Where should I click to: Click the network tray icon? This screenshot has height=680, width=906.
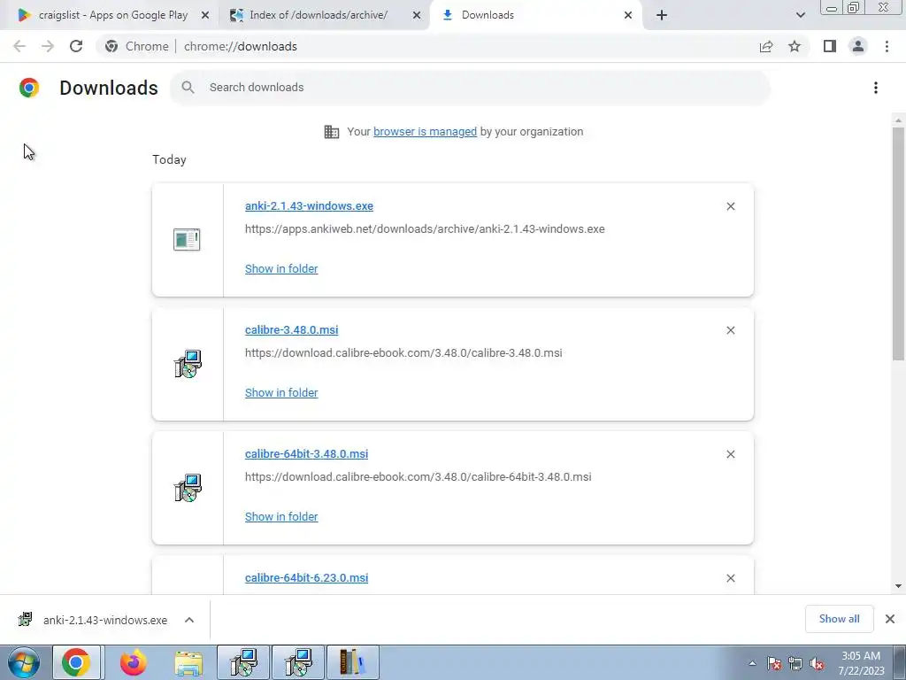click(x=795, y=664)
